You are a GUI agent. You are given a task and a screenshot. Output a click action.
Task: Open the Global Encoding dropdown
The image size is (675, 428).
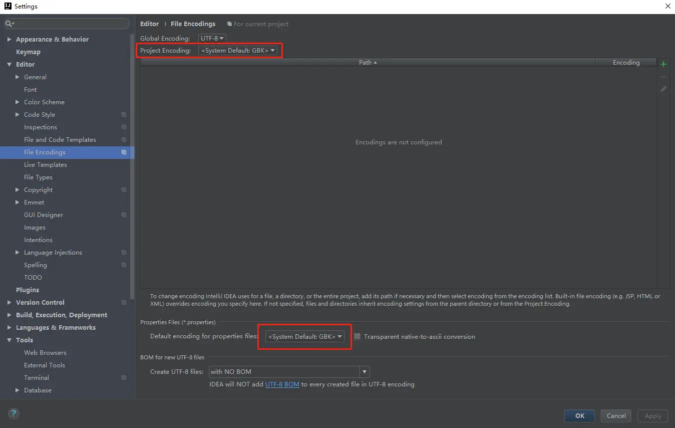click(x=212, y=38)
